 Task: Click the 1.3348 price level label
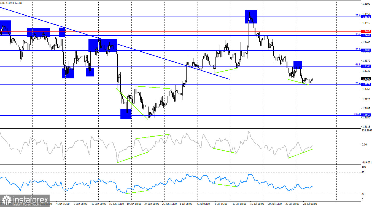[x=366, y=66]
